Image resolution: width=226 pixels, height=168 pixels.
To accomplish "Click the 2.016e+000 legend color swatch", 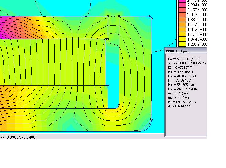I will click(x=182, y=15).
